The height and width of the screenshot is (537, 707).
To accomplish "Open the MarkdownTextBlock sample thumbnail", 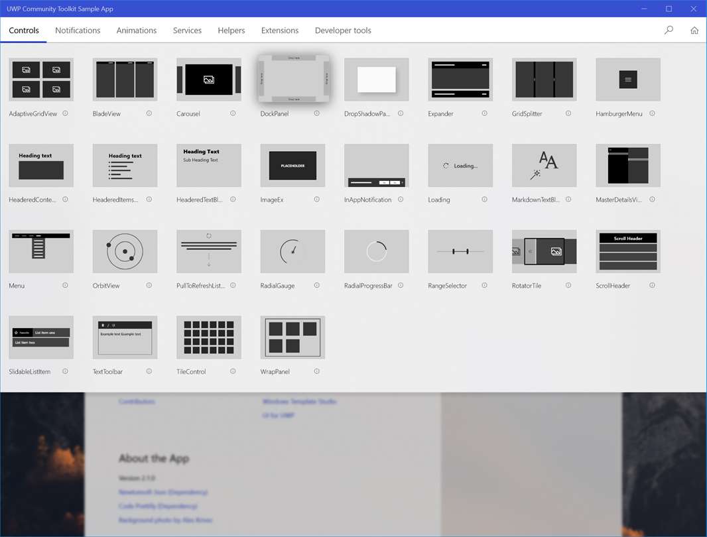I will point(545,166).
